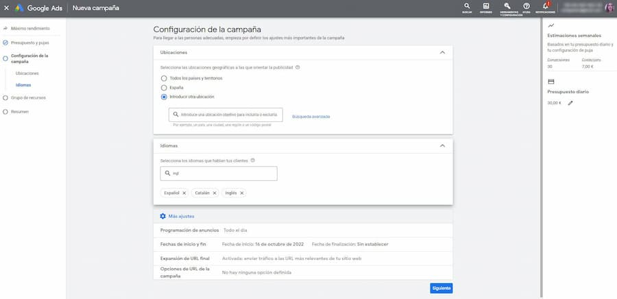Remove the Español language chip

click(184, 193)
